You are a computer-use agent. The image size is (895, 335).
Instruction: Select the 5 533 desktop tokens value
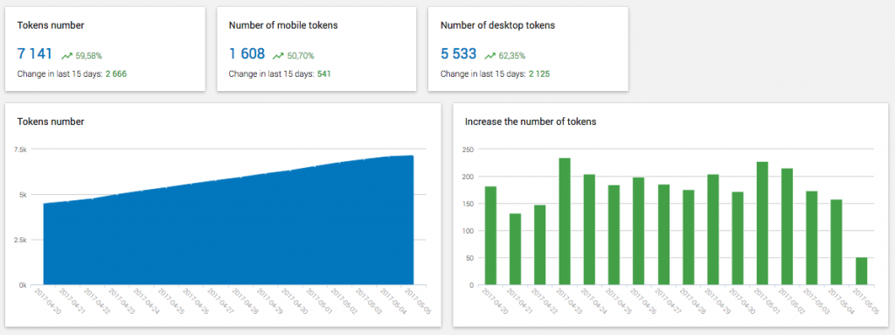458,53
